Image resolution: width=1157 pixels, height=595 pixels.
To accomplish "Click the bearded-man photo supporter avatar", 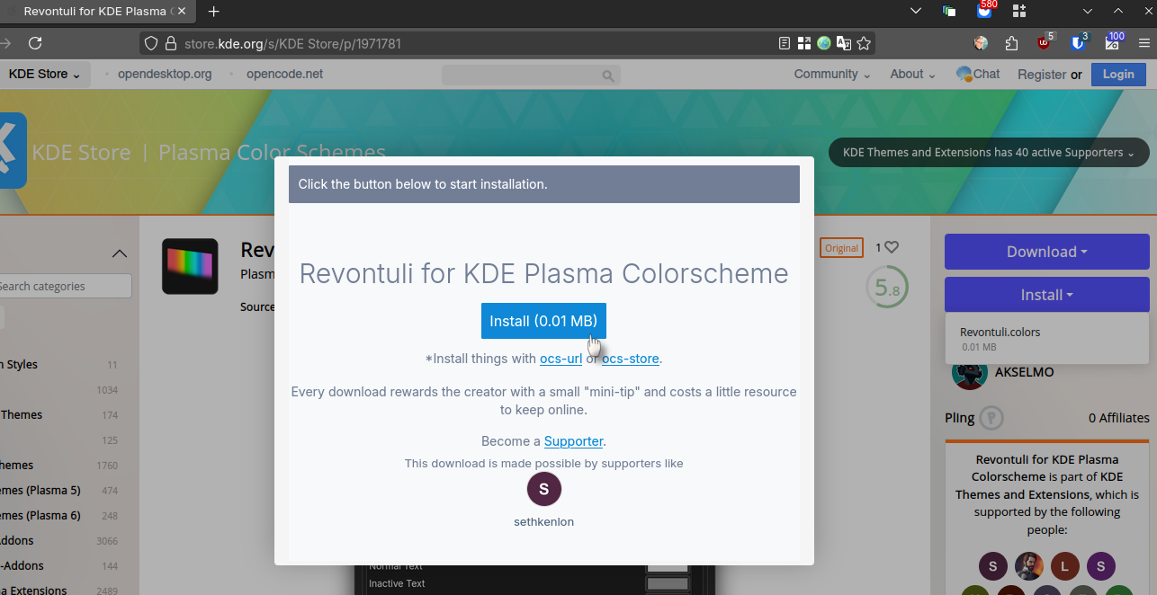I will pyautogui.click(x=1029, y=566).
